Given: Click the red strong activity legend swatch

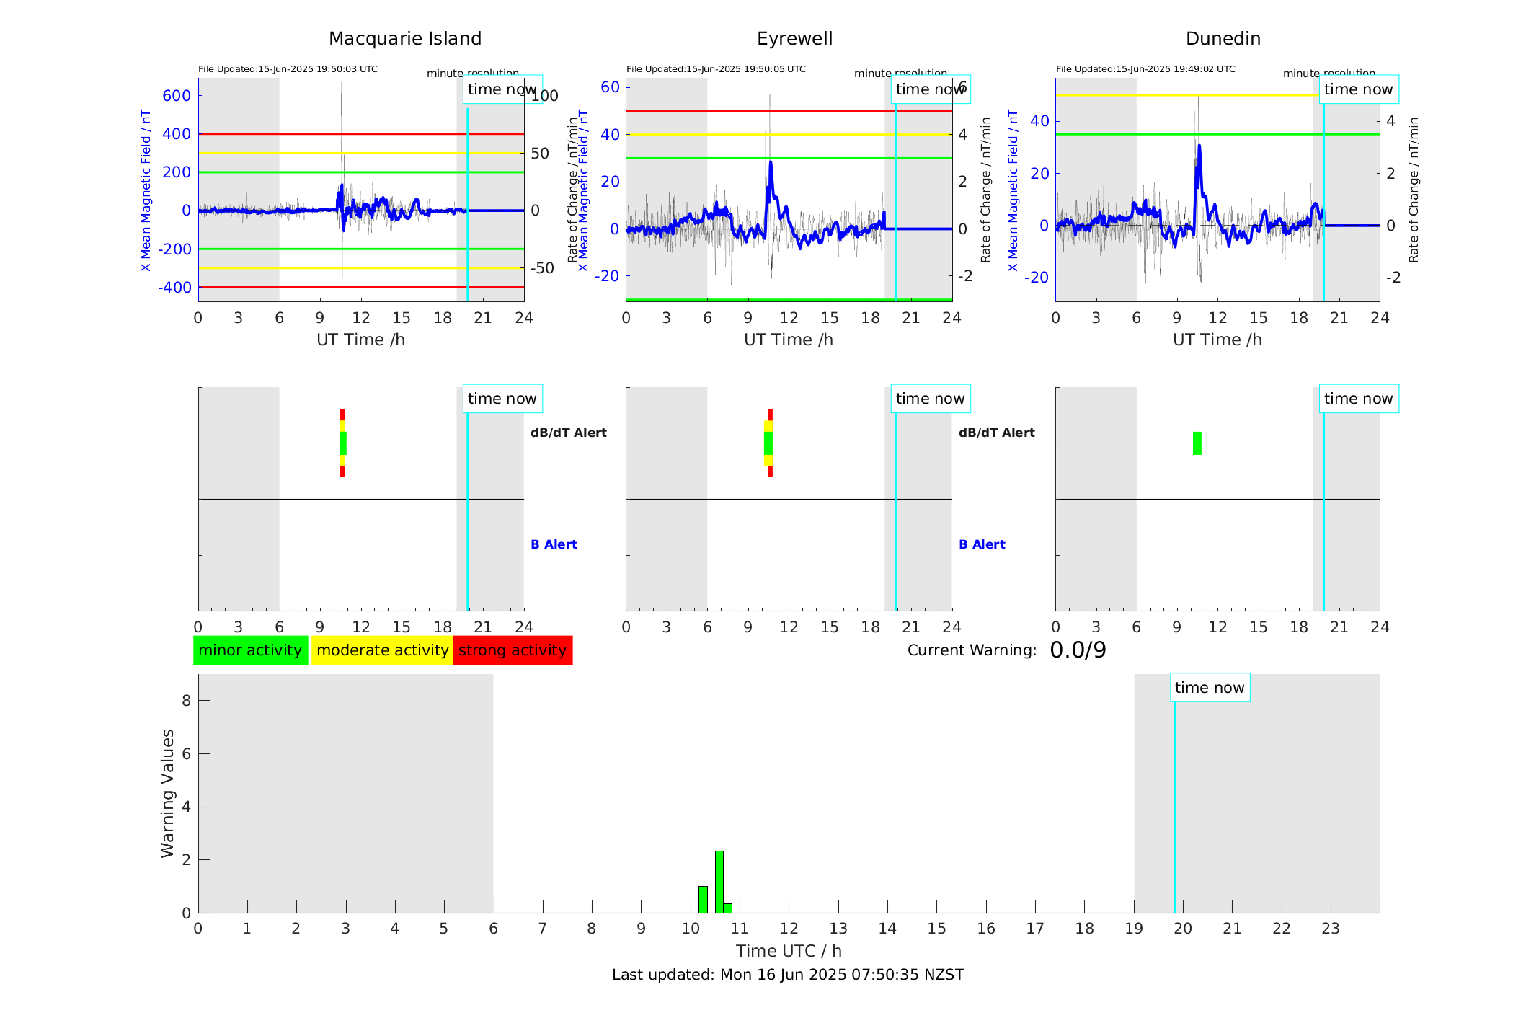Looking at the screenshot, I should (x=513, y=650).
